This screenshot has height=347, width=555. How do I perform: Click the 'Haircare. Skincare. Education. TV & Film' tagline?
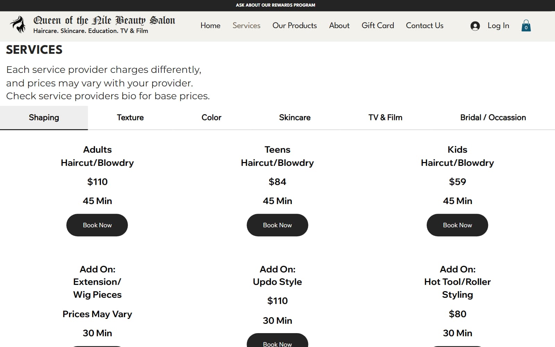pos(91,31)
